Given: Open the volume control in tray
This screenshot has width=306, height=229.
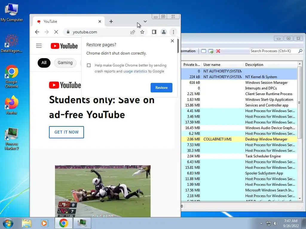Looking at the screenshot, I should click(x=276, y=223).
